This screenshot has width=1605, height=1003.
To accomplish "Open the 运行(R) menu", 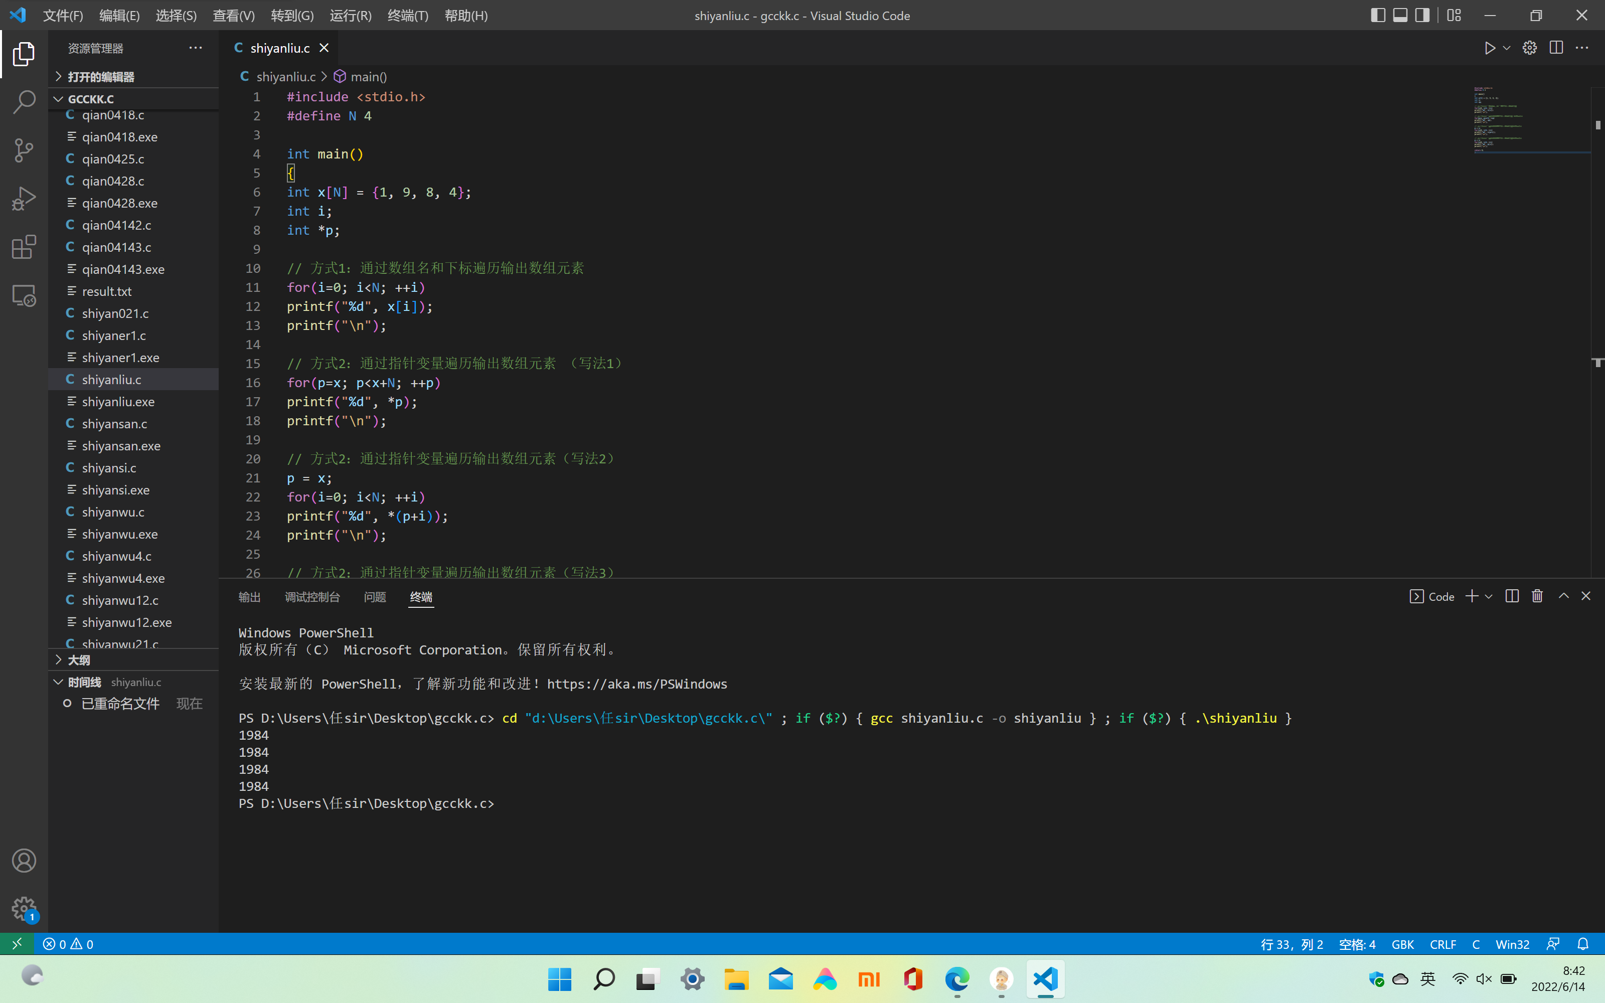I will (x=350, y=15).
